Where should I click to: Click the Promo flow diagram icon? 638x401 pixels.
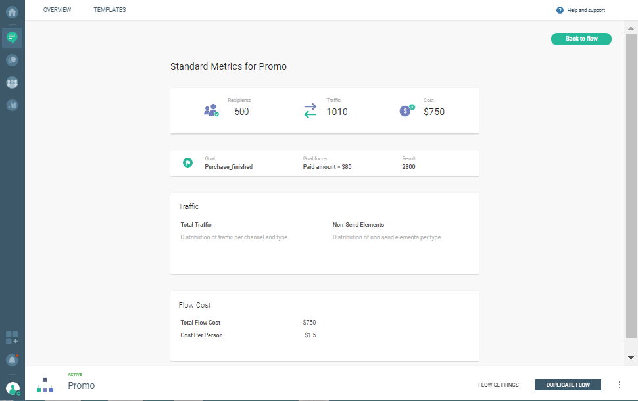[x=45, y=385]
